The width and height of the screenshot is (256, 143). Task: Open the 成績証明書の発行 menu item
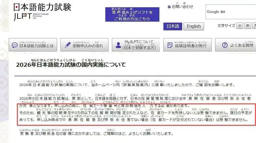pyautogui.click(x=187, y=45)
